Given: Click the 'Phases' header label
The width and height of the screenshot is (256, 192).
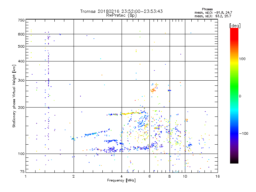Looking at the screenshot, I should [207, 9].
